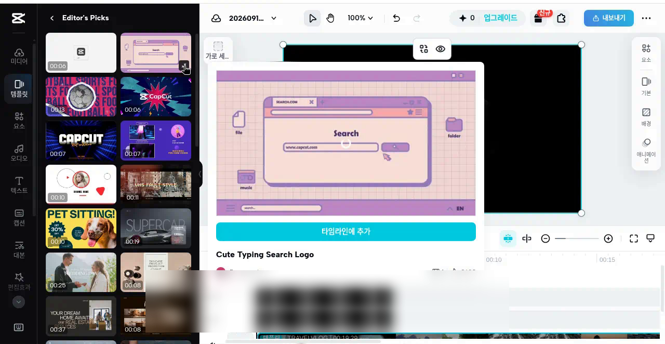Open the 캡션 captions panel
The image size is (665, 344).
point(19,217)
